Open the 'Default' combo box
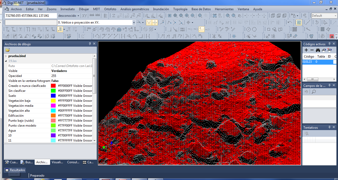The width and height of the screenshot is (338, 180). point(324,16)
